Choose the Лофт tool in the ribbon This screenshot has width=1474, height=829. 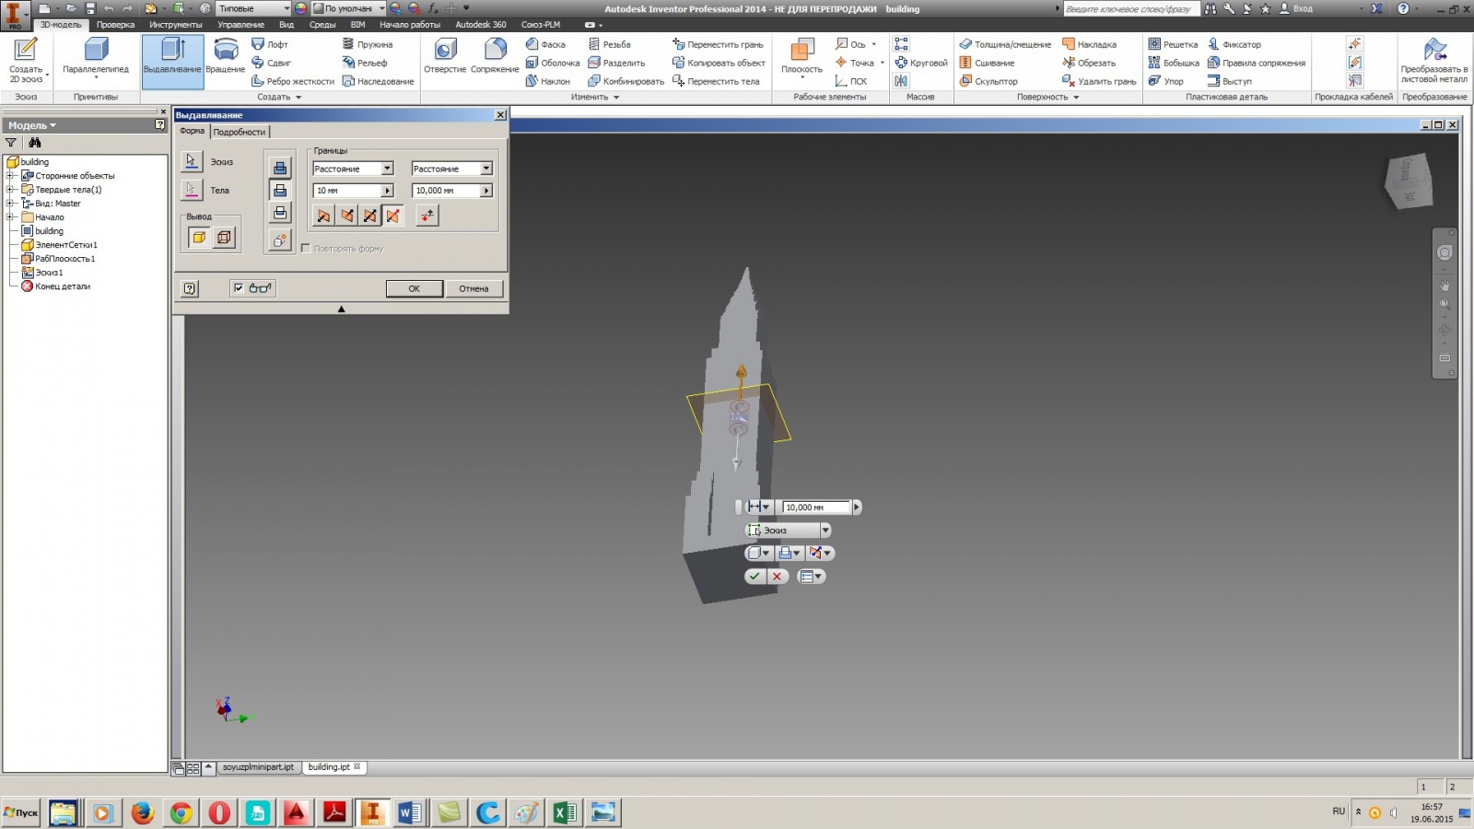[x=270, y=44]
